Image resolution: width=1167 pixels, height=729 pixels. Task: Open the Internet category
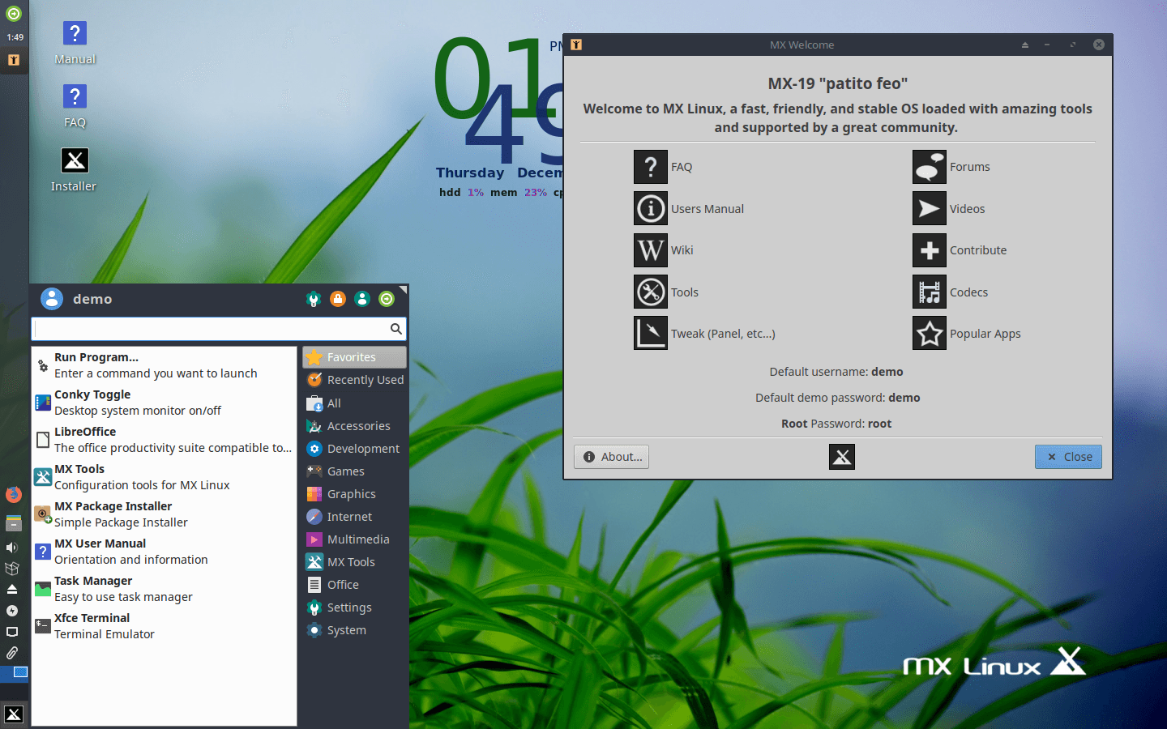[x=355, y=516]
